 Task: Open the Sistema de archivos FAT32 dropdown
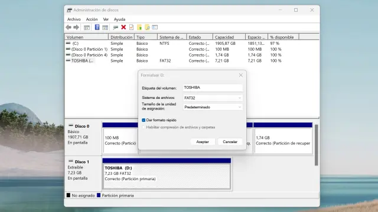point(213,98)
